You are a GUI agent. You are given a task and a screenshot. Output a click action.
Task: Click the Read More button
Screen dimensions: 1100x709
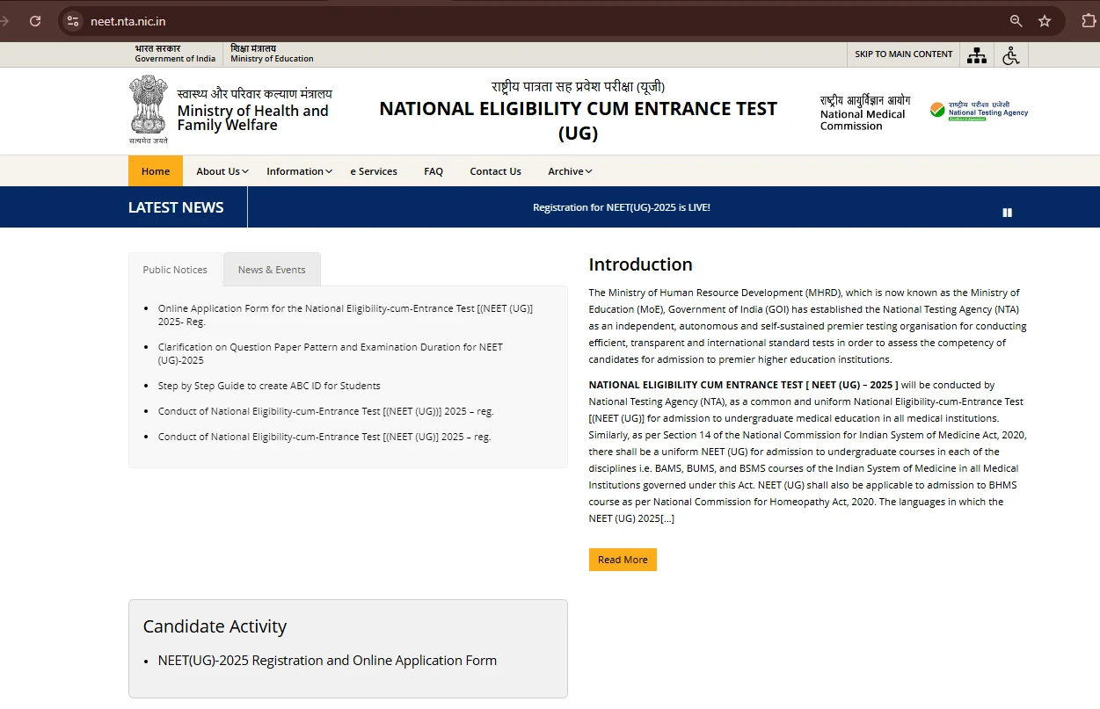click(623, 560)
